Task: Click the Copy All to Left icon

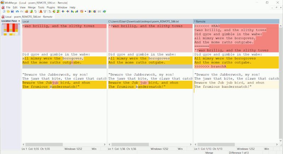Action: [94, 11]
